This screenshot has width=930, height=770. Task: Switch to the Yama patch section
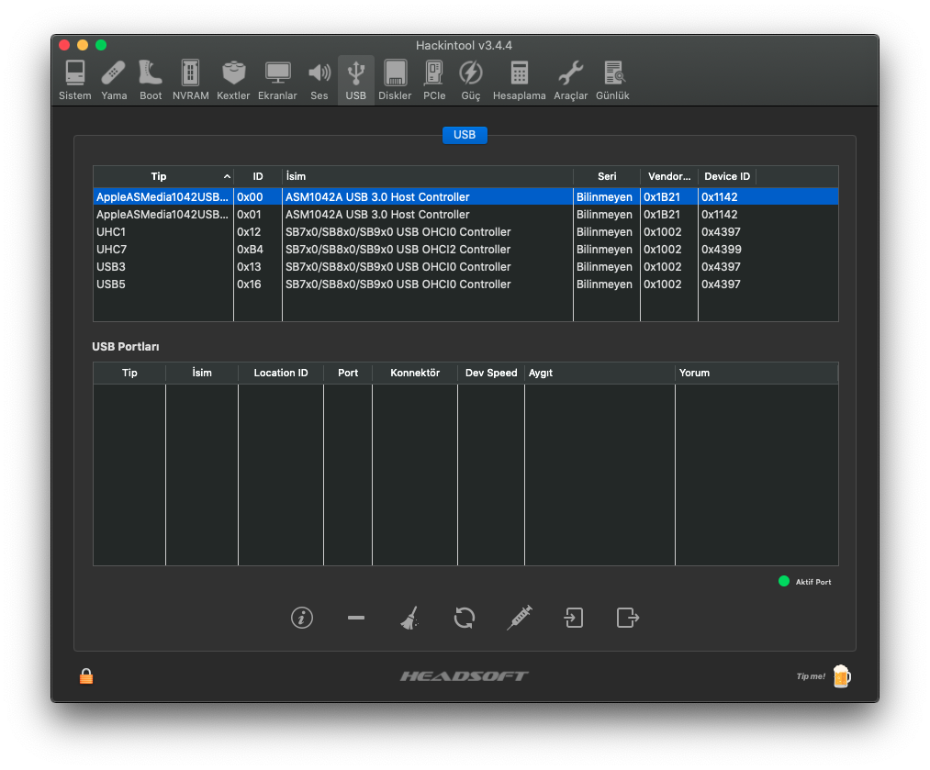114,80
